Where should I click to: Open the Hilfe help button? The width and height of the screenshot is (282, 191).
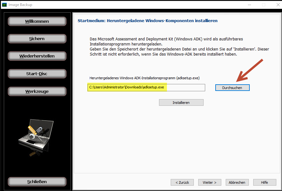[265, 182]
